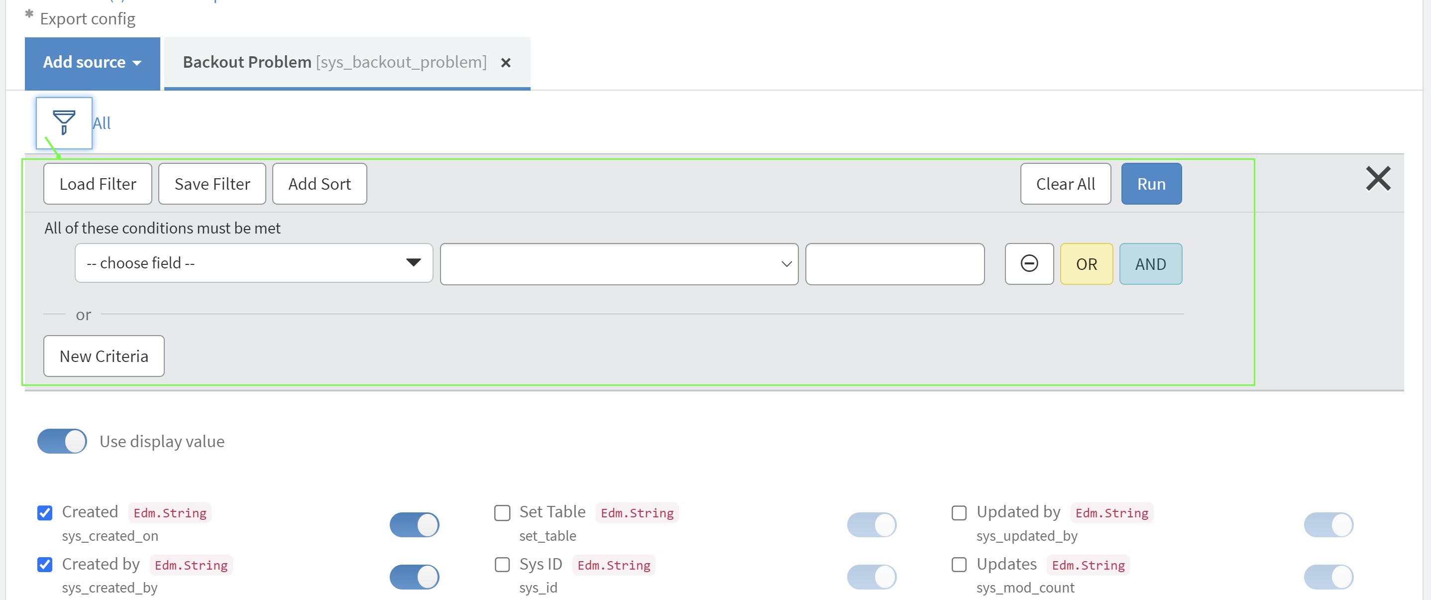Click the New Criteria button
This screenshot has width=1431, height=600.
coord(104,356)
